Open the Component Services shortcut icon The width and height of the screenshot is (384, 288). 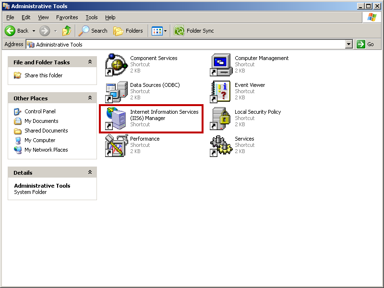pyautogui.click(x=116, y=65)
